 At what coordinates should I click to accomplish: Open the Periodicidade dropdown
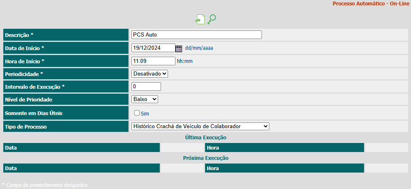(x=149, y=74)
